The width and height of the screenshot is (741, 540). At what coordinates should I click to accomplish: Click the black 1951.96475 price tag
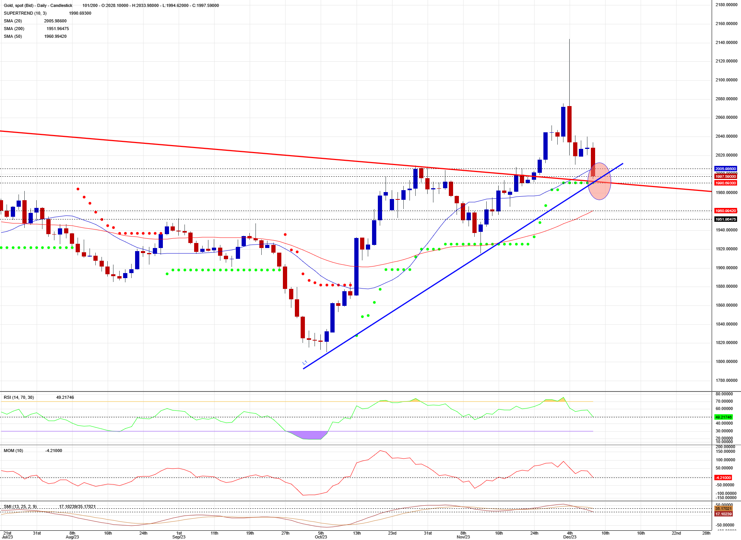726,219
